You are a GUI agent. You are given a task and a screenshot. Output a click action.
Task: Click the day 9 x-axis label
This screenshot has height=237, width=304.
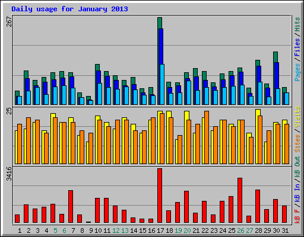click(91, 230)
